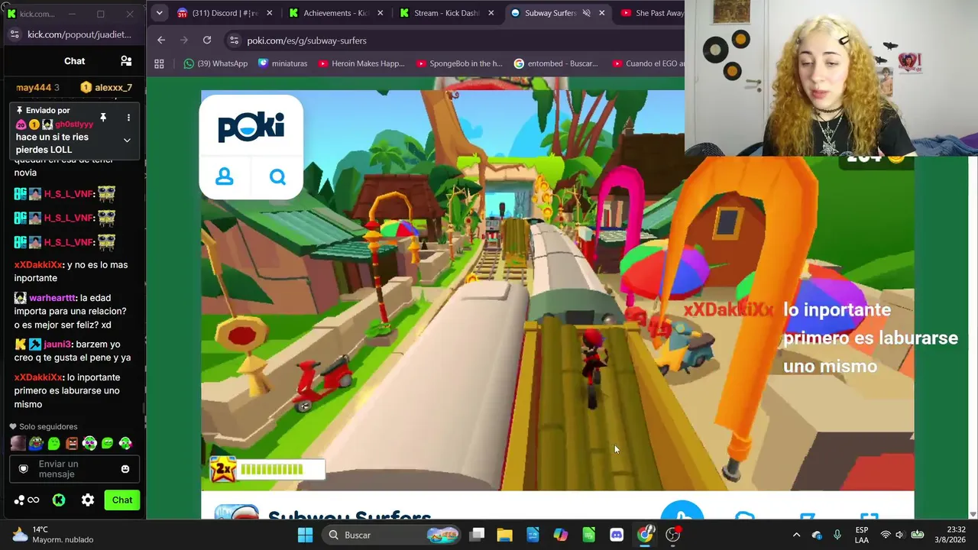Click the 2x score multiplier star
The width and height of the screenshot is (978, 550).
pos(222,469)
